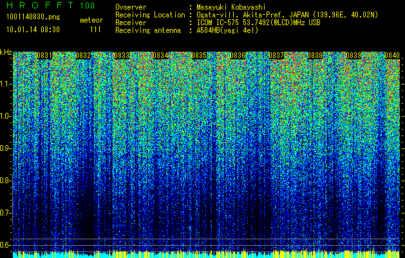405x258 pixels.
Task: Click the 0.6 frequency axis label
Action: pyautogui.click(x=5, y=245)
